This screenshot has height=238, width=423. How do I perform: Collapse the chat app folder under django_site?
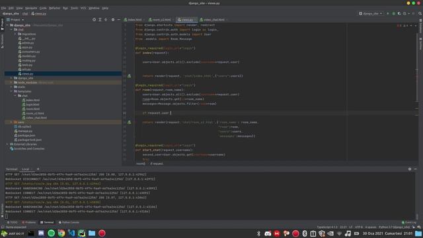pos(11,29)
